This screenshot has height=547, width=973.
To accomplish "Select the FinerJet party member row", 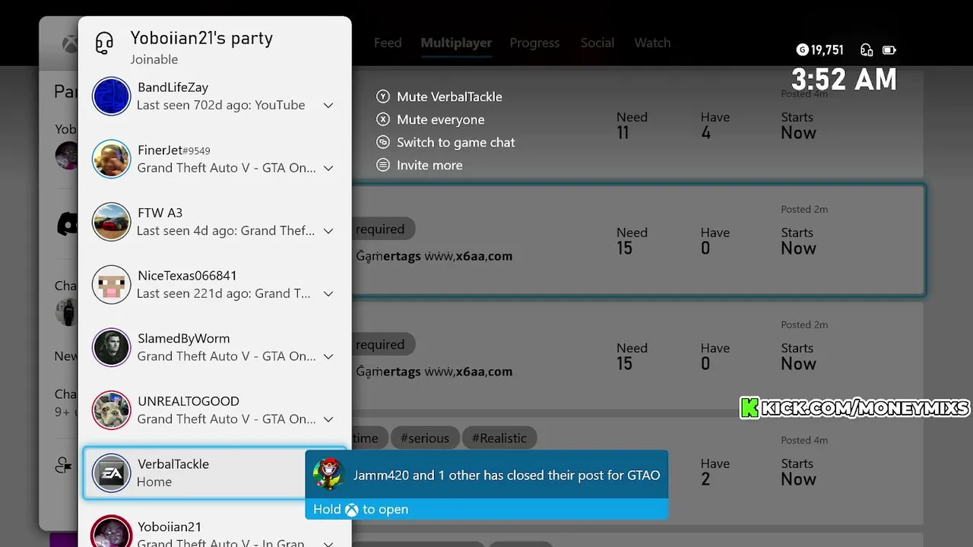I will click(214, 159).
